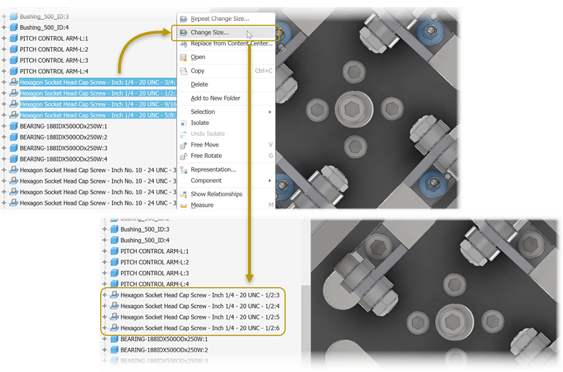The image size is (563, 372).
Task: Choose Repeat Change Size... menu entry
Action: pos(220,18)
